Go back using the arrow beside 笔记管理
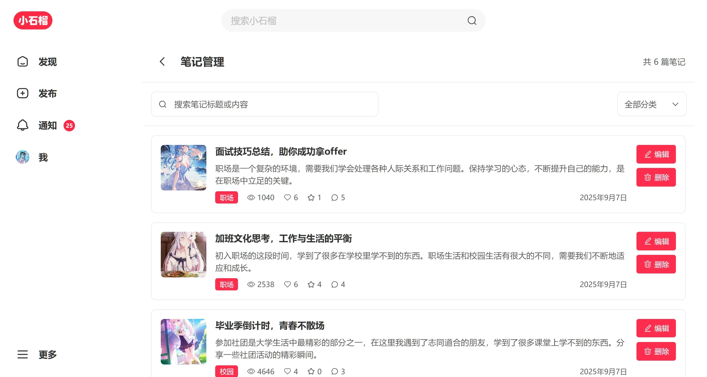Screen dimensions: 707x377 pos(162,62)
